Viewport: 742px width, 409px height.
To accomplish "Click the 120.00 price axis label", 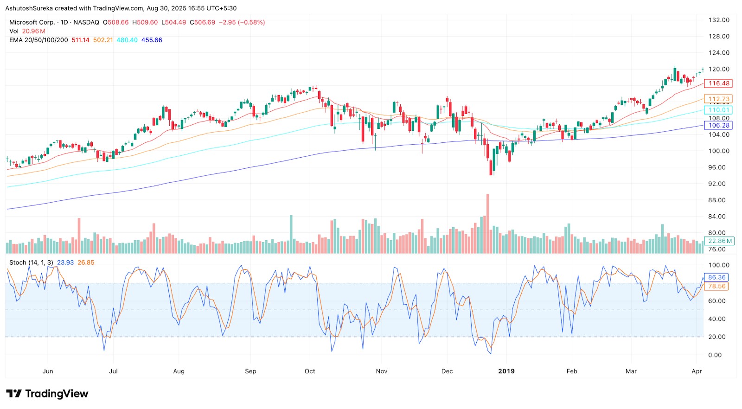I will (x=719, y=69).
